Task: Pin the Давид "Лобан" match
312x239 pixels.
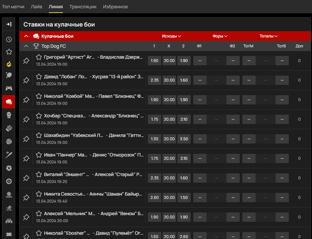Action: [26, 80]
